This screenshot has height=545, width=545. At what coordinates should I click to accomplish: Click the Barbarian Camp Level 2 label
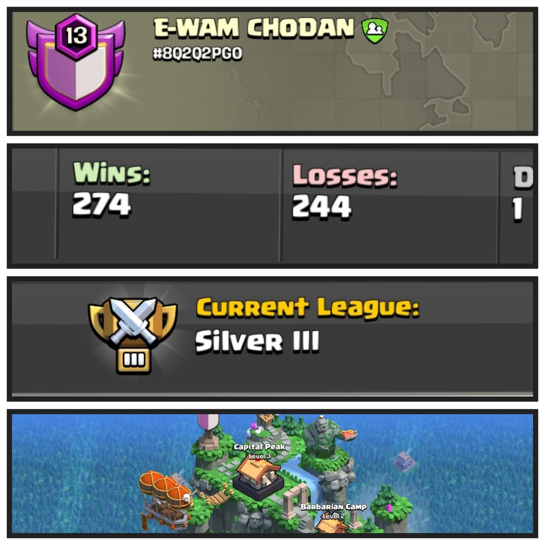[x=333, y=511]
